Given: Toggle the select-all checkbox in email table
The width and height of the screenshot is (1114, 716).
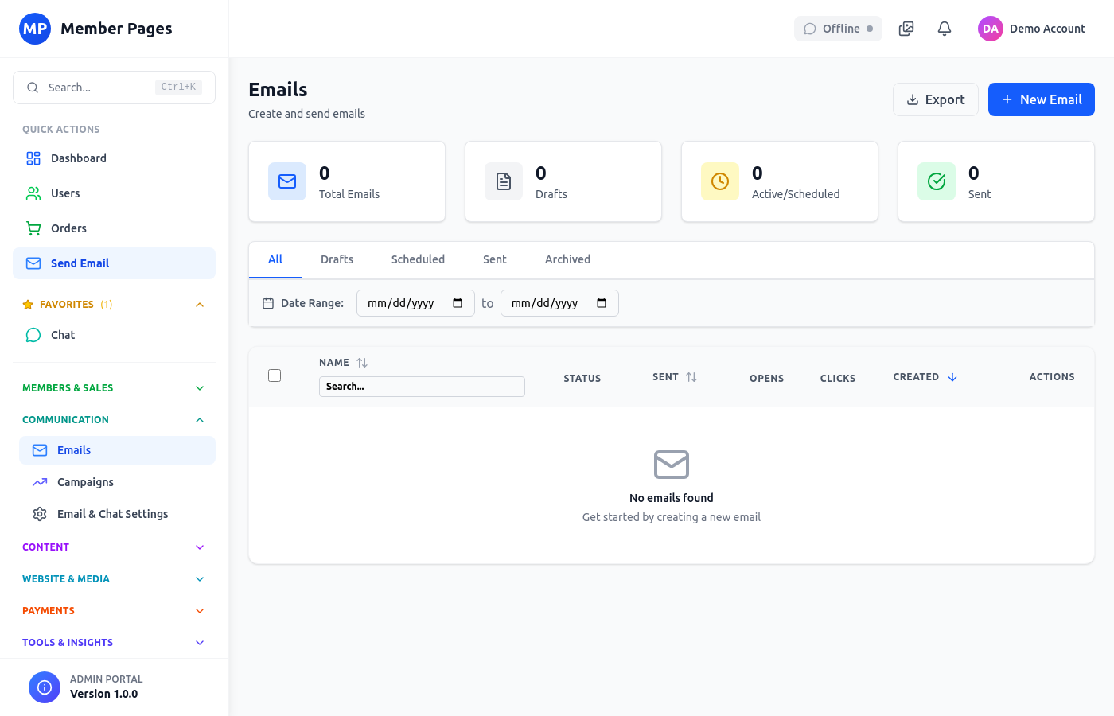Looking at the screenshot, I should [x=275, y=375].
